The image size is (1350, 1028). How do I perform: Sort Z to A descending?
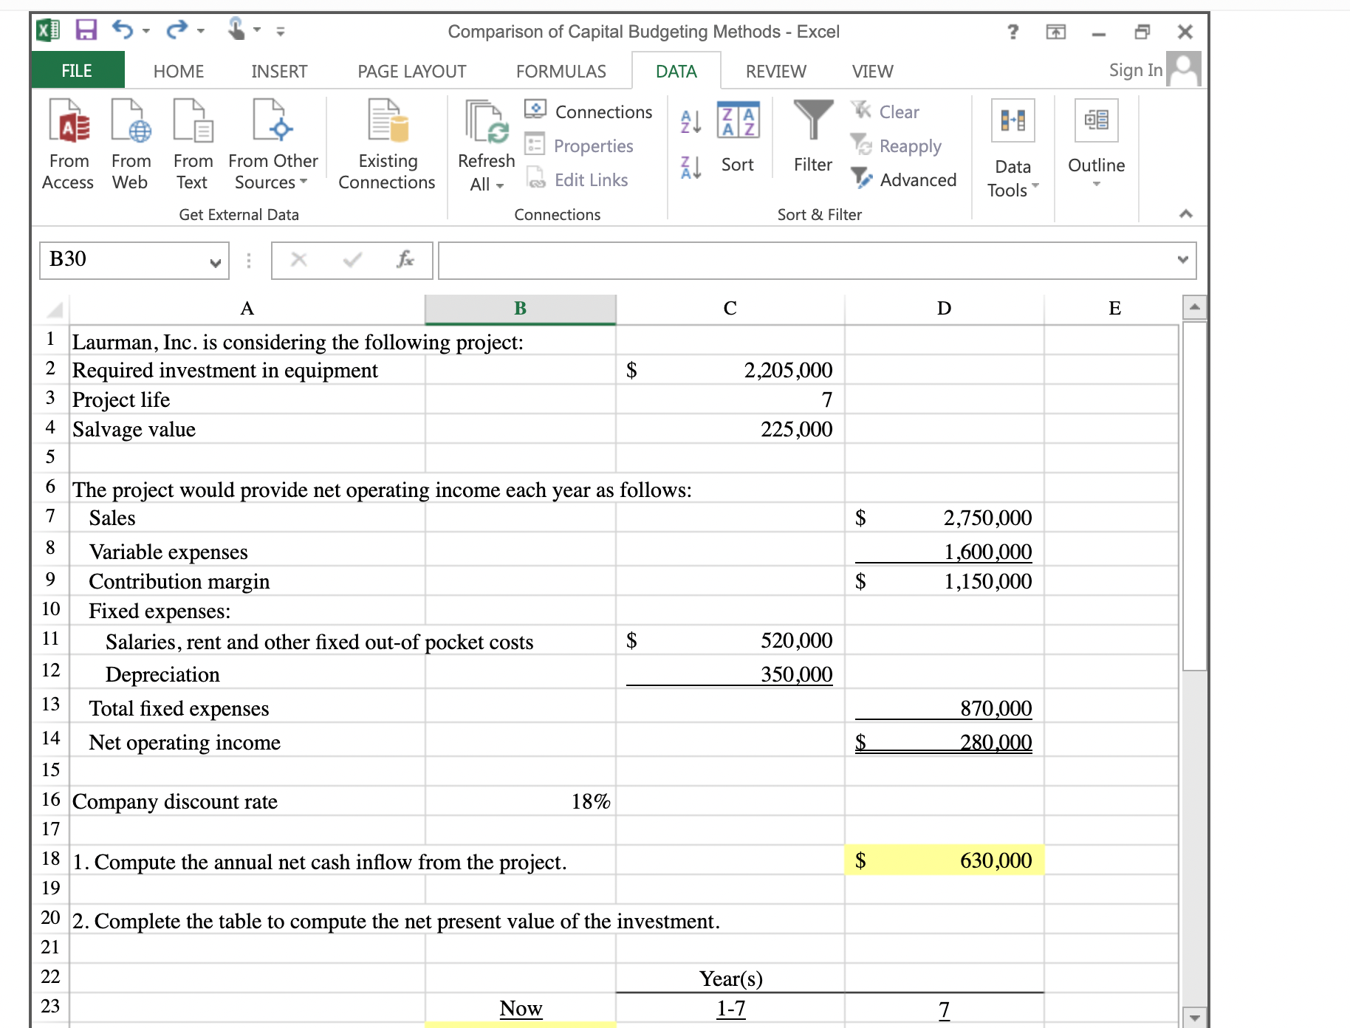pos(691,168)
